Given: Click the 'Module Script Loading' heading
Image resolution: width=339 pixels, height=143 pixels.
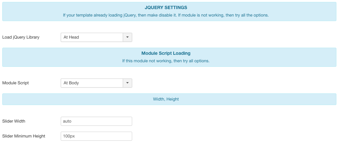Looking at the screenshot, I should [x=166, y=53].
